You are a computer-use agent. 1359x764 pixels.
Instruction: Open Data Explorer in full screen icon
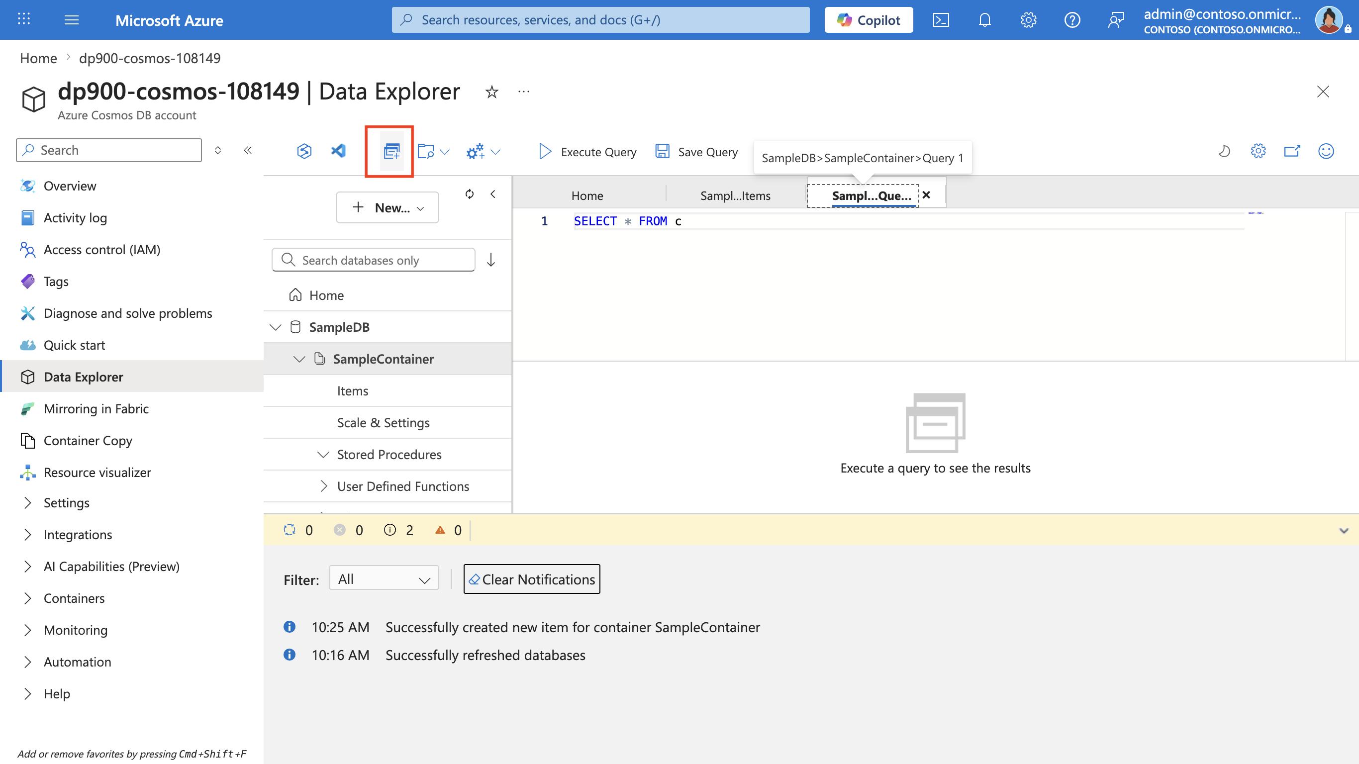(x=1292, y=151)
